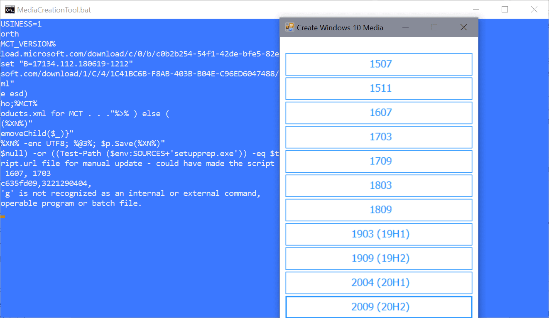Click the 1709 version button

(379, 161)
